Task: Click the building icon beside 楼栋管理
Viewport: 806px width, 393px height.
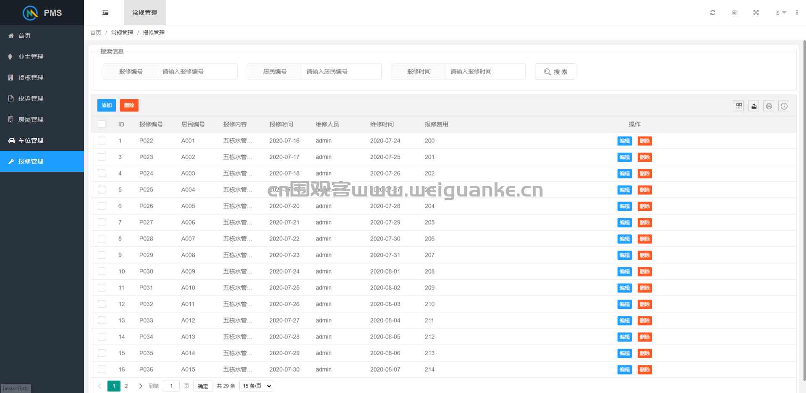Action: click(x=11, y=78)
